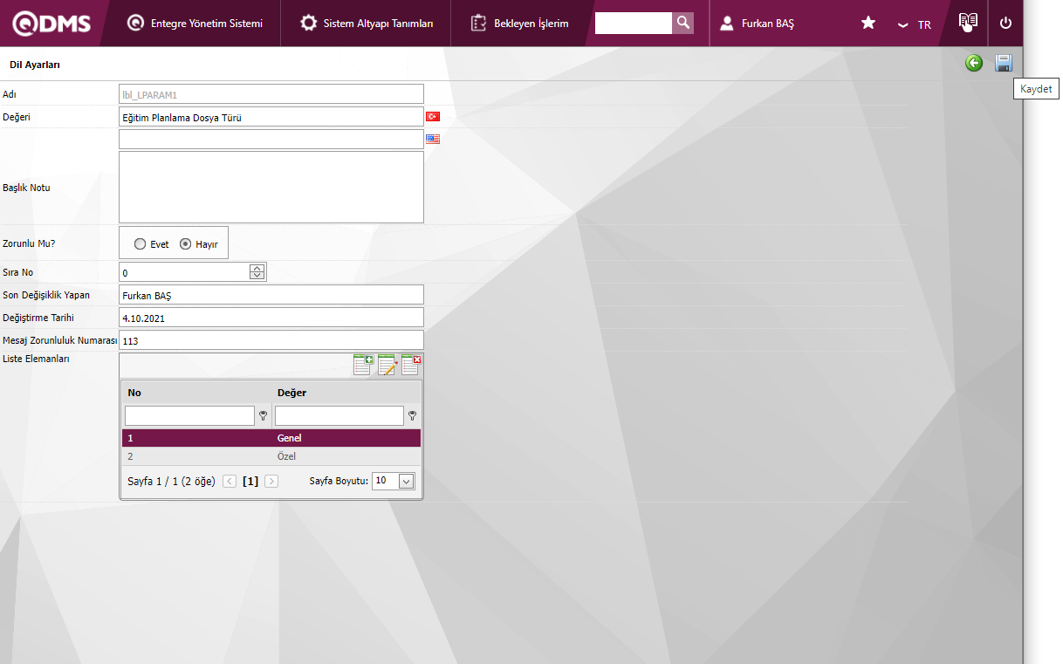Image resolution: width=1063 pixels, height=664 pixels.
Task: Click the delete list item icon
Action: coord(411,365)
